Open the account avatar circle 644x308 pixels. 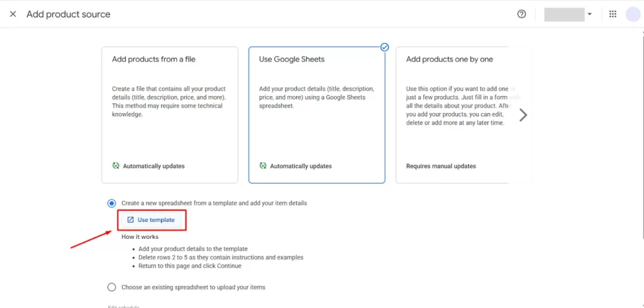[x=633, y=14]
